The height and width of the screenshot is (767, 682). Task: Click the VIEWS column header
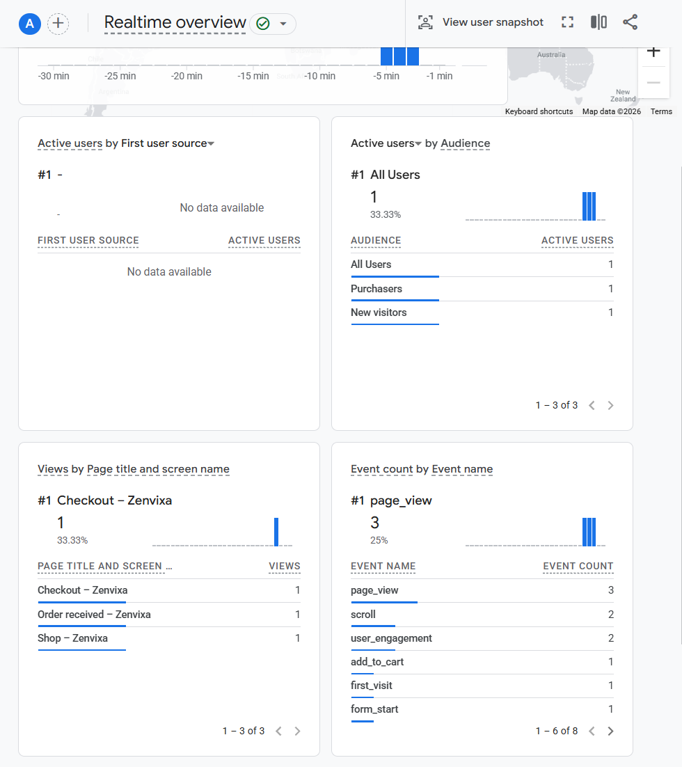284,567
